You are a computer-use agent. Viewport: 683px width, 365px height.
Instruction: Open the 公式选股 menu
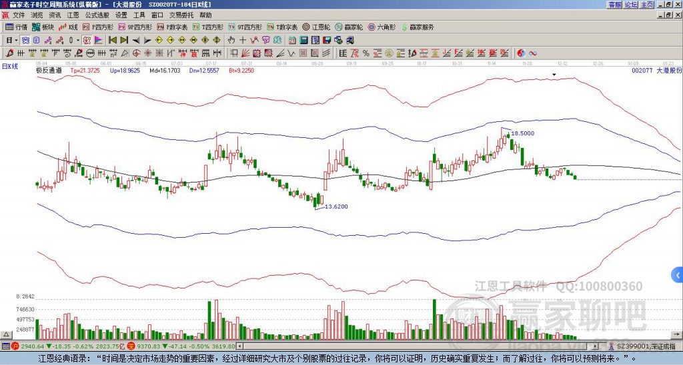tap(97, 15)
